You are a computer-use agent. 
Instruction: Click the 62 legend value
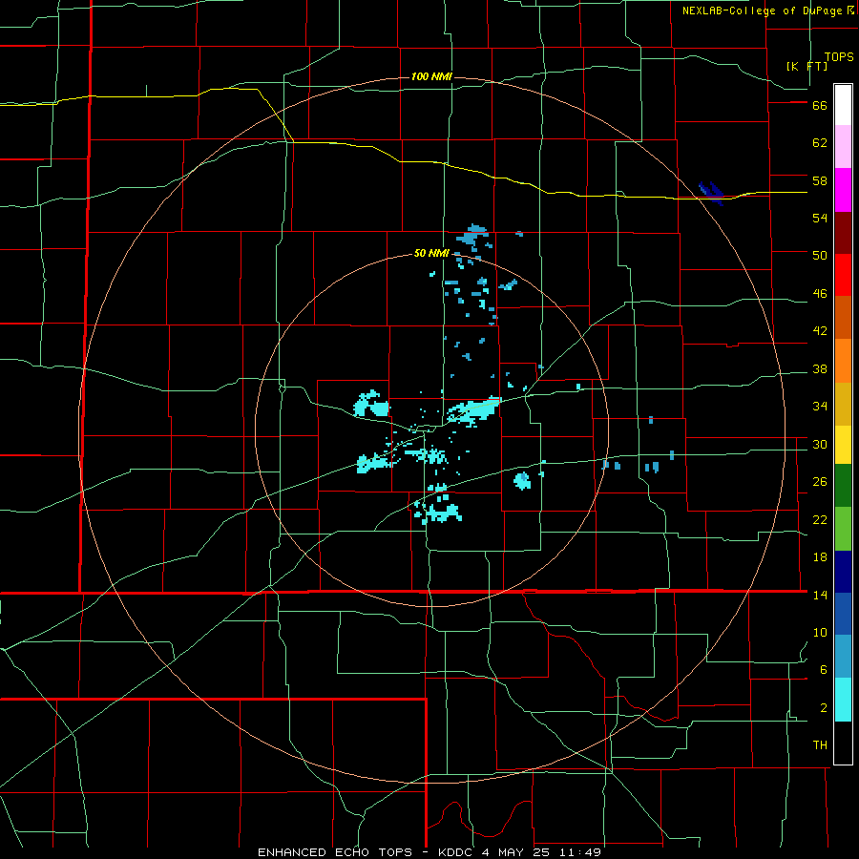pyautogui.click(x=820, y=143)
